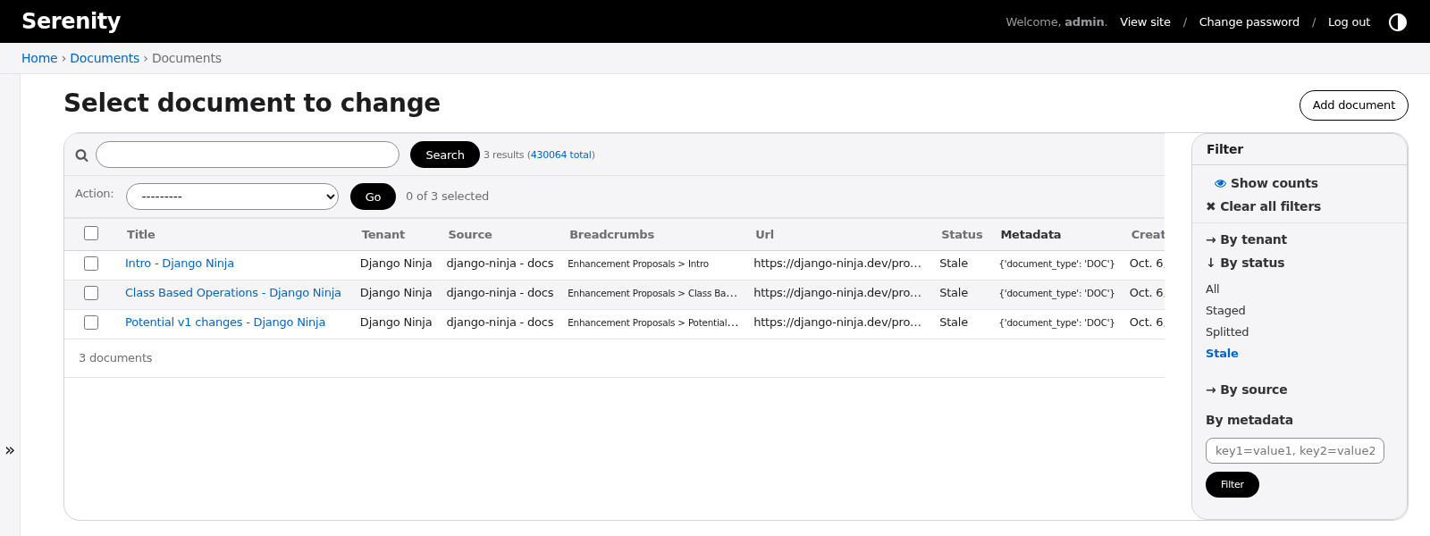Open the Action dropdown
The width and height of the screenshot is (1430, 536).
point(232,197)
